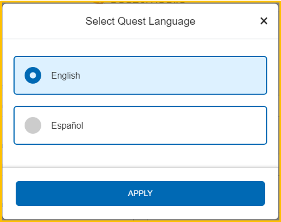This screenshot has height=222, width=281.
Task: Click the APPLY button
Action: (140, 194)
